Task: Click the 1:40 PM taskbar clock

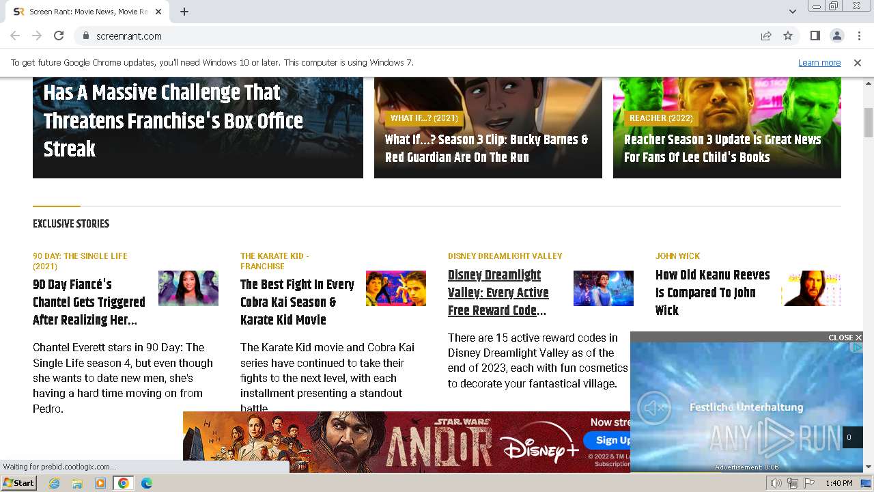Action: click(x=839, y=483)
